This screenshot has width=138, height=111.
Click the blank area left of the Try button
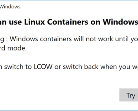tap(59, 95)
